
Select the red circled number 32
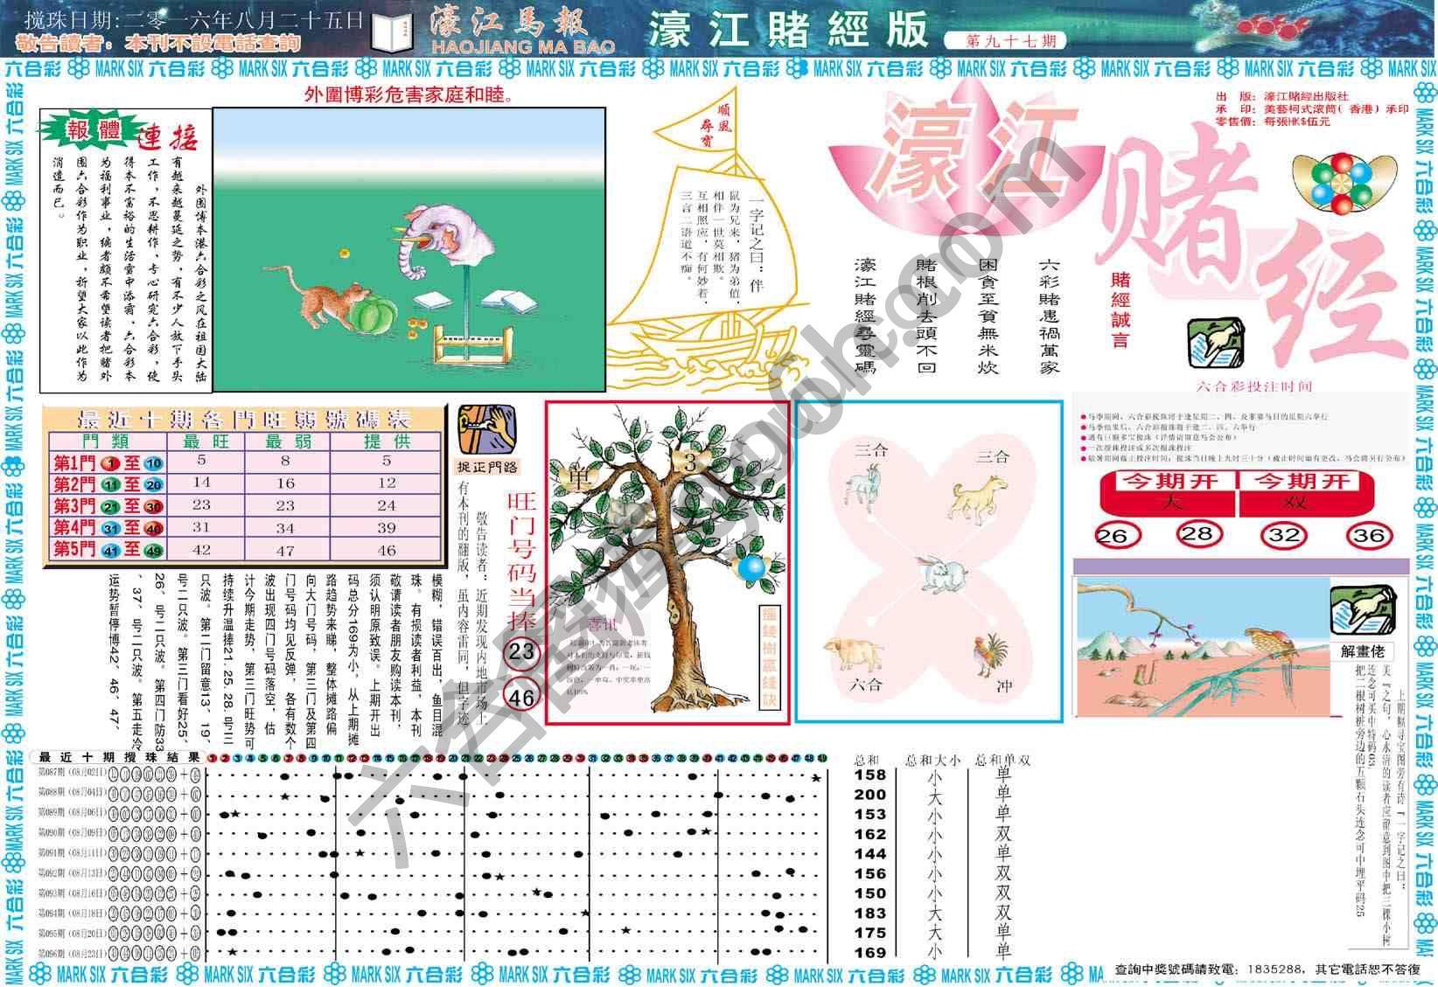coord(1283,534)
